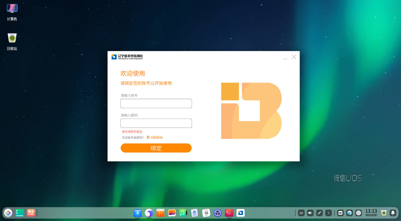
Task: Open the calendar icon showing 30
Action: tap(206, 213)
